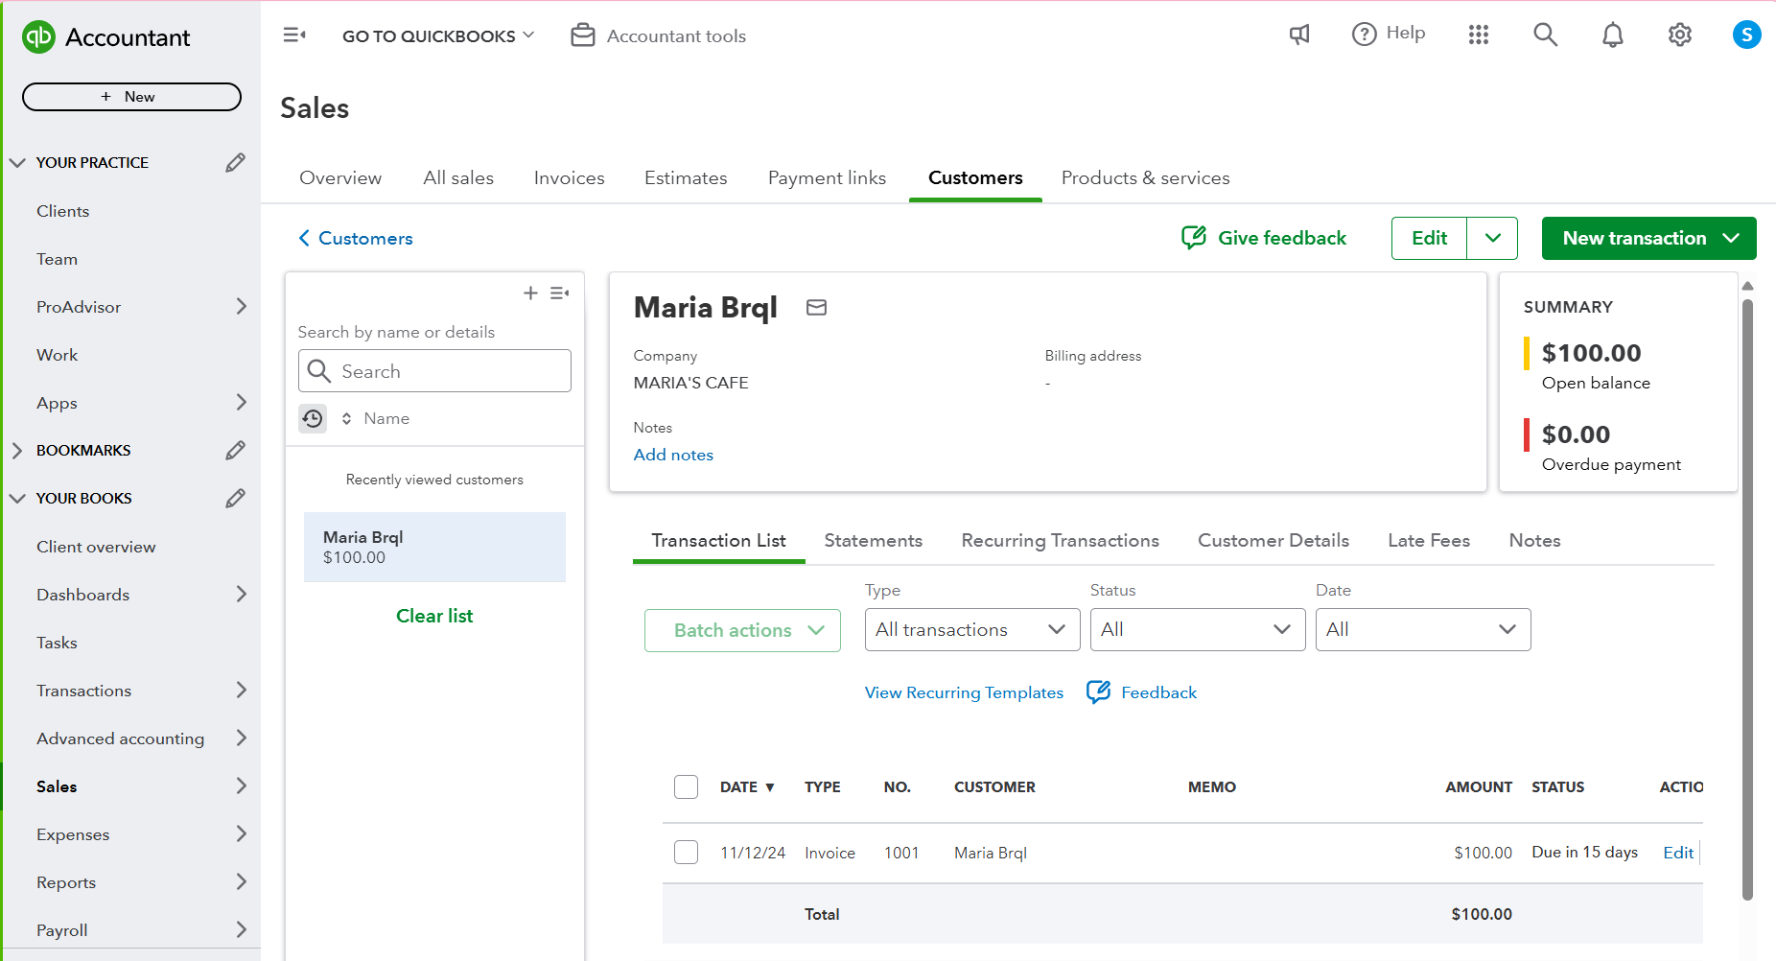This screenshot has width=1776, height=961.
Task: Open the Date filter dropdown
Action: pos(1423,629)
